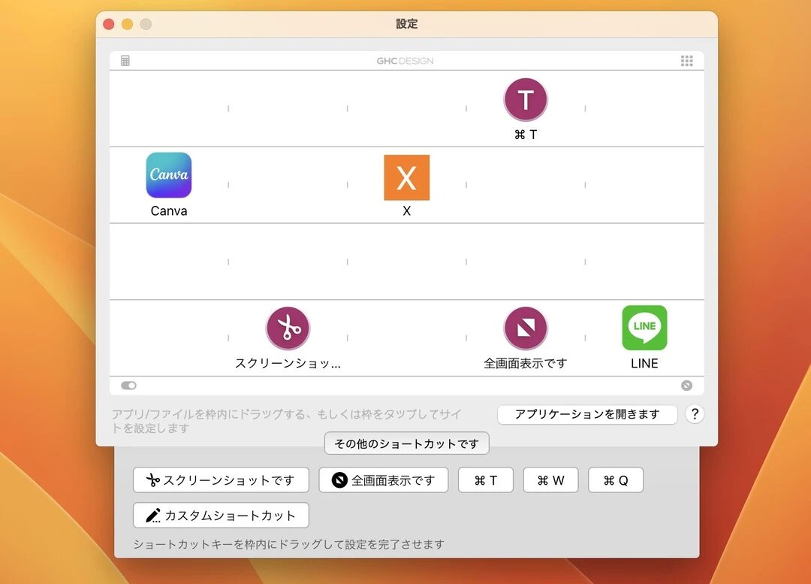811x584 pixels.
Task: Pick the ⌘ Q shortcut button
Action: (x=616, y=480)
